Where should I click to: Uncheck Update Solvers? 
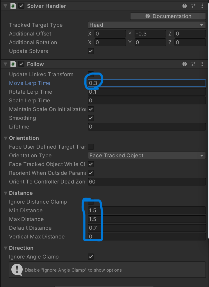pos(91,51)
